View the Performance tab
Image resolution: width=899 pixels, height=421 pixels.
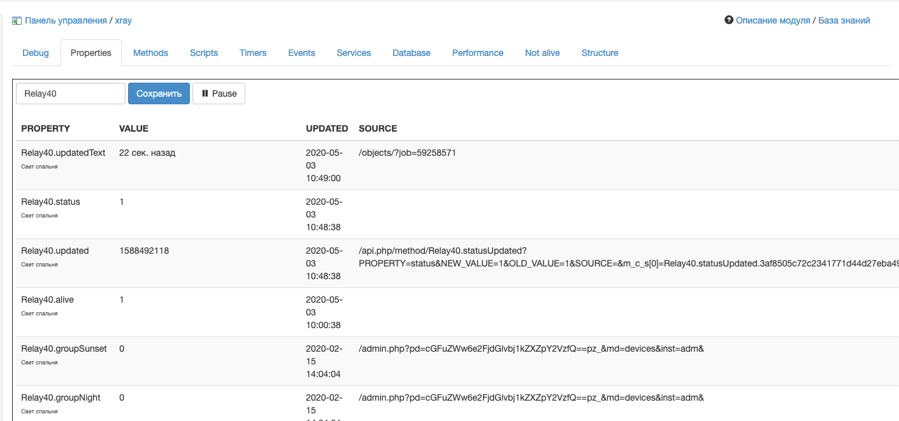click(478, 53)
